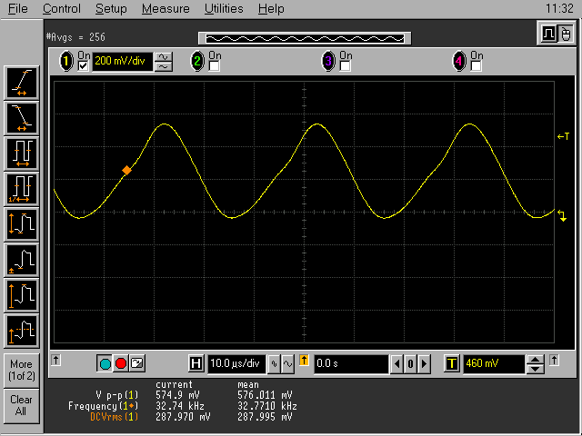This screenshot has width=582, height=436.
Task: Click the up arrow at bottom left of graticule
Action: point(56,360)
